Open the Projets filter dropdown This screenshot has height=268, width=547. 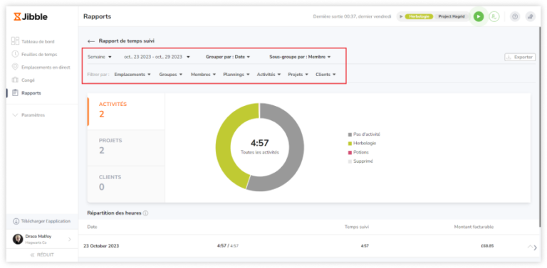tap(298, 75)
